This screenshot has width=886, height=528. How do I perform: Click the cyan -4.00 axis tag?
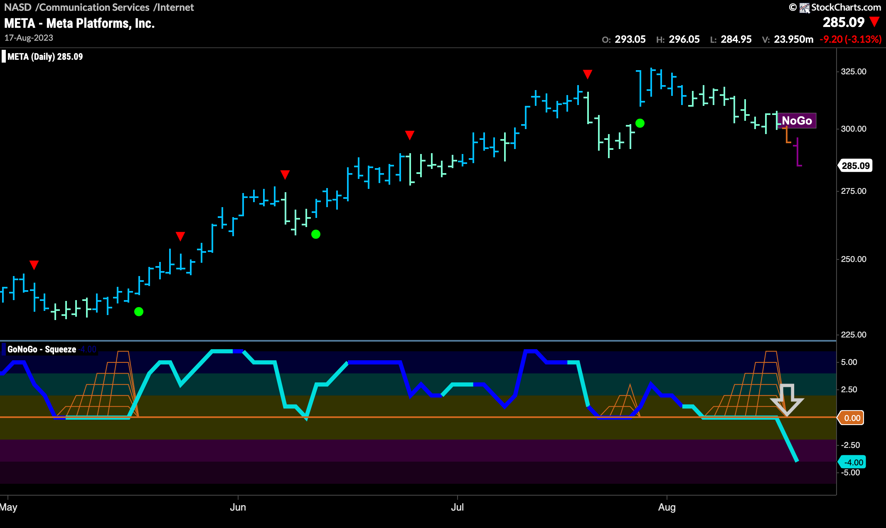coord(852,462)
